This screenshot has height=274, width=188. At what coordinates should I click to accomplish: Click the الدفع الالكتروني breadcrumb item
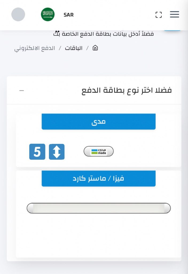(x=35, y=48)
